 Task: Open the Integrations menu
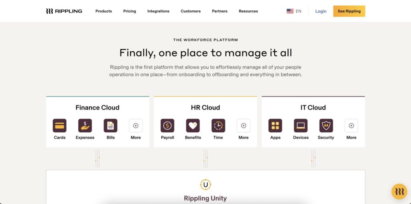pyautogui.click(x=158, y=11)
